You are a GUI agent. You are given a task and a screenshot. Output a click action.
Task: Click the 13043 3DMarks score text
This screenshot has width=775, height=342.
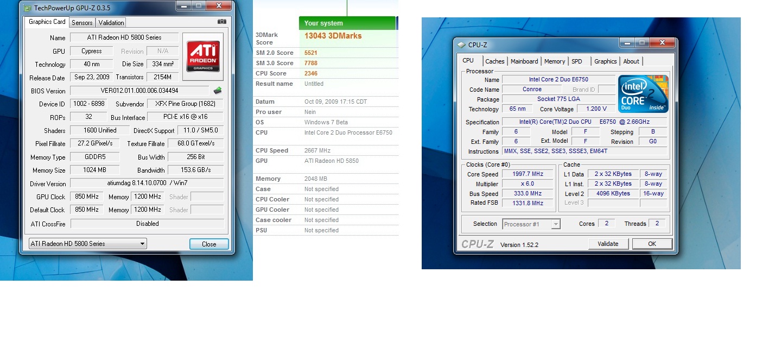point(333,36)
